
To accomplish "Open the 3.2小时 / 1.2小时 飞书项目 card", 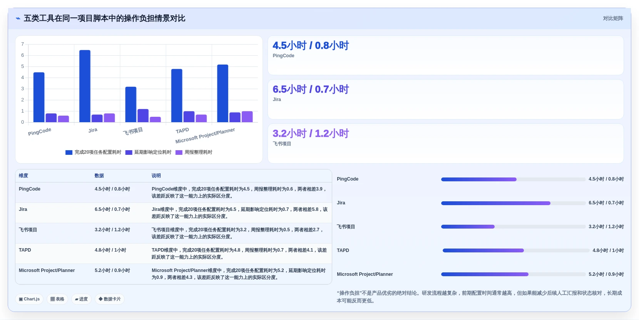I will coord(445,143).
